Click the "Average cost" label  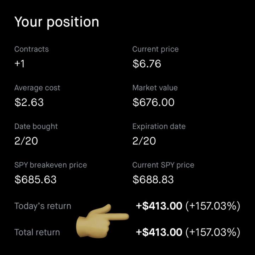point(37,88)
